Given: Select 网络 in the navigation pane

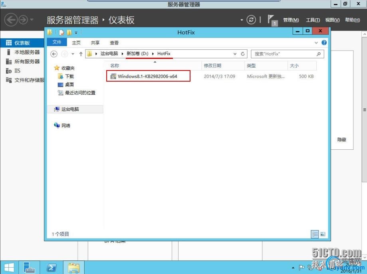Looking at the screenshot, I should click(62, 125).
